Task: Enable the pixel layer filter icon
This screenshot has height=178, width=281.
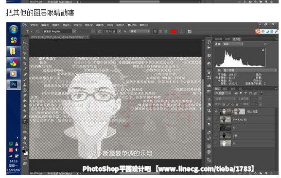Action: (x=236, y=93)
